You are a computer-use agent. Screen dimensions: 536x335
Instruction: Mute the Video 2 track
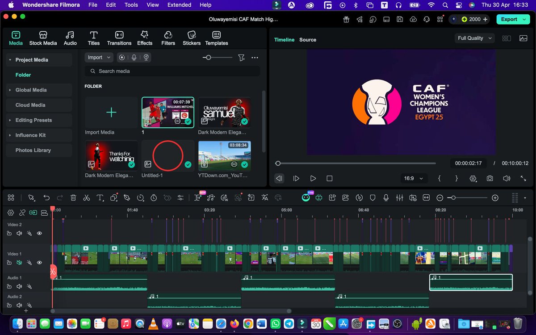(x=19, y=233)
